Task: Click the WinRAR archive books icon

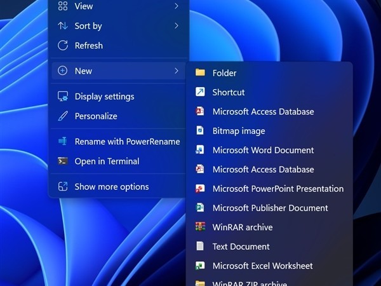Action: coord(200,227)
